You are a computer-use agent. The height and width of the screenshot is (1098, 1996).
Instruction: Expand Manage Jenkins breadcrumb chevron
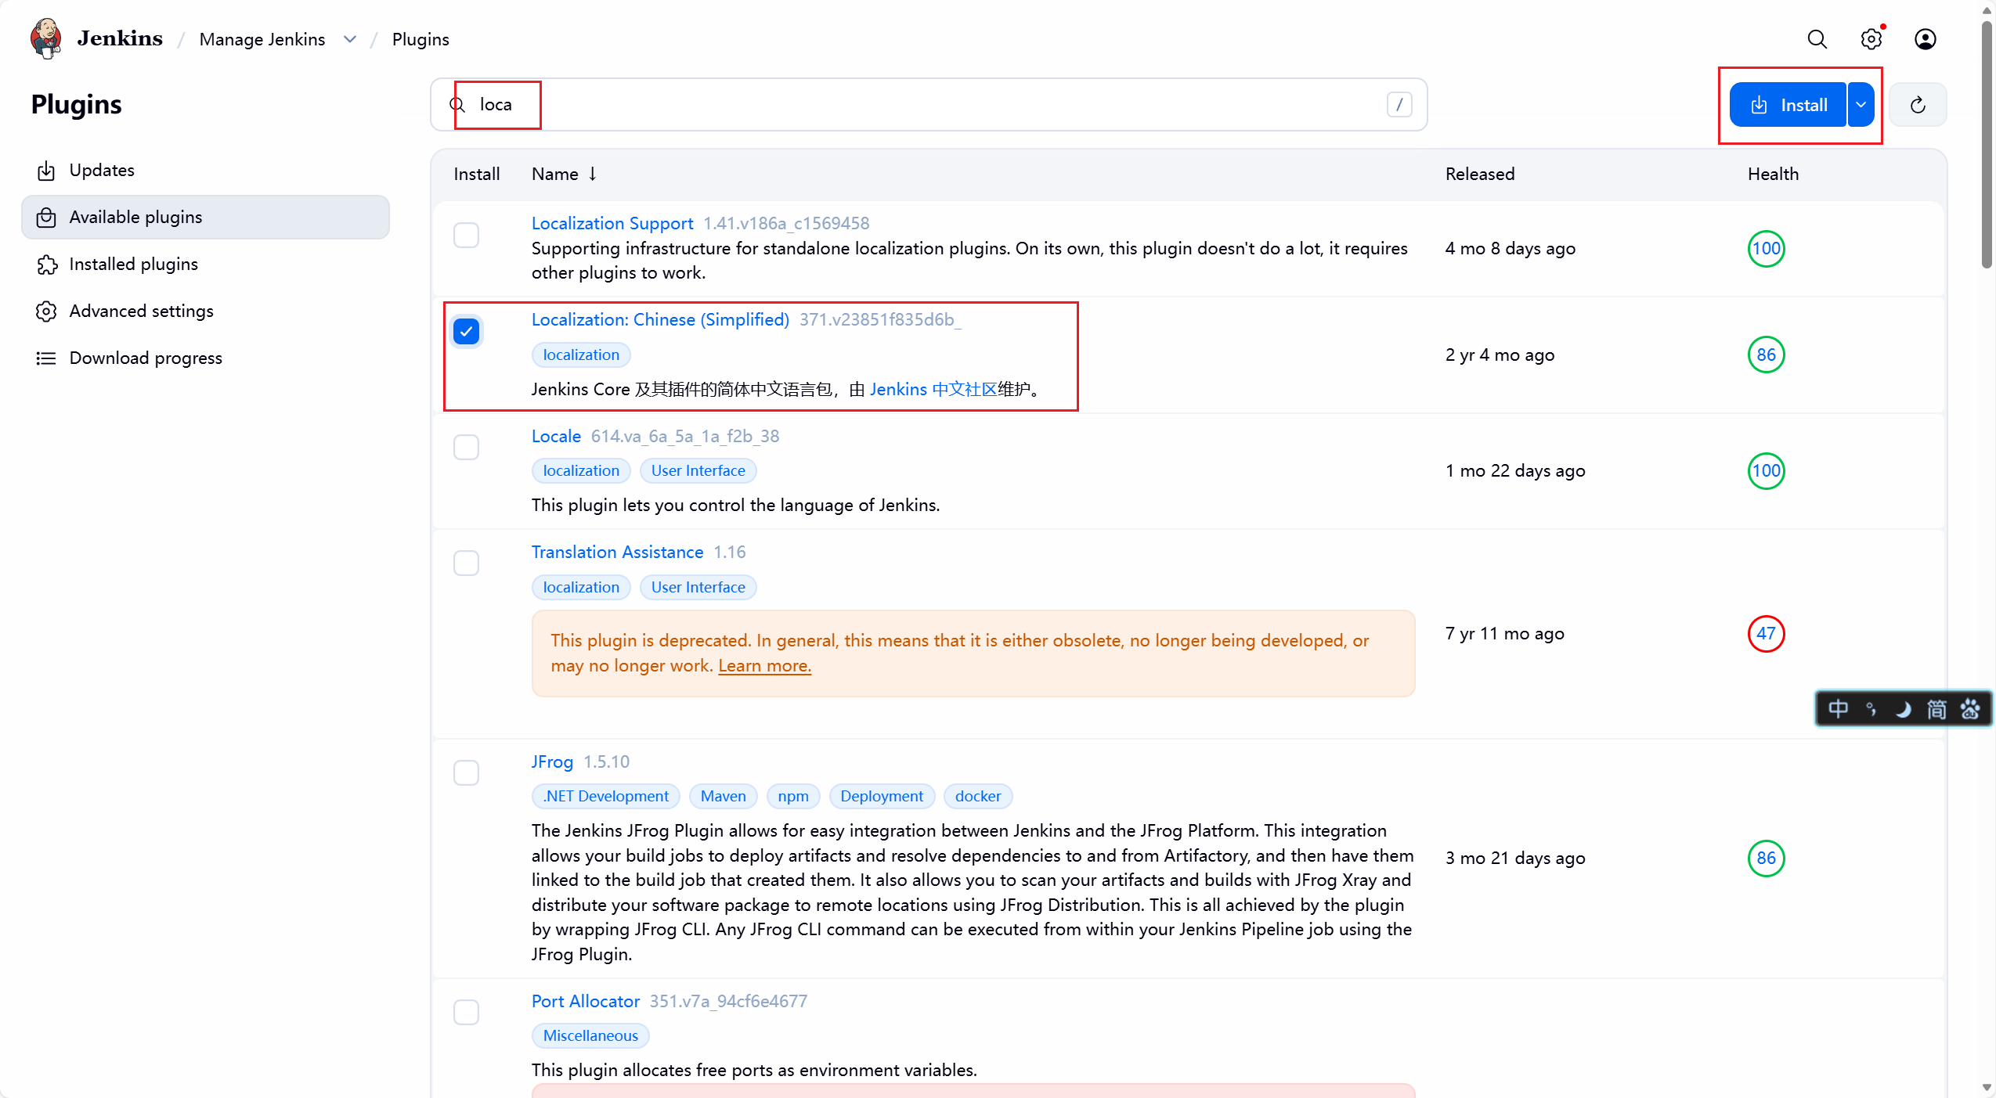click(350, 39)
